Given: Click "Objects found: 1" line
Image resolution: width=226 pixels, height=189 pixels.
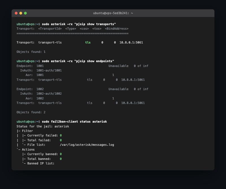Looking at the screenshot, I should (31, 52).
